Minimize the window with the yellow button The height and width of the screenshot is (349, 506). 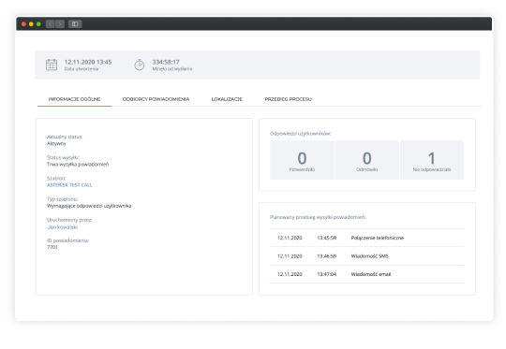point(31,24)
